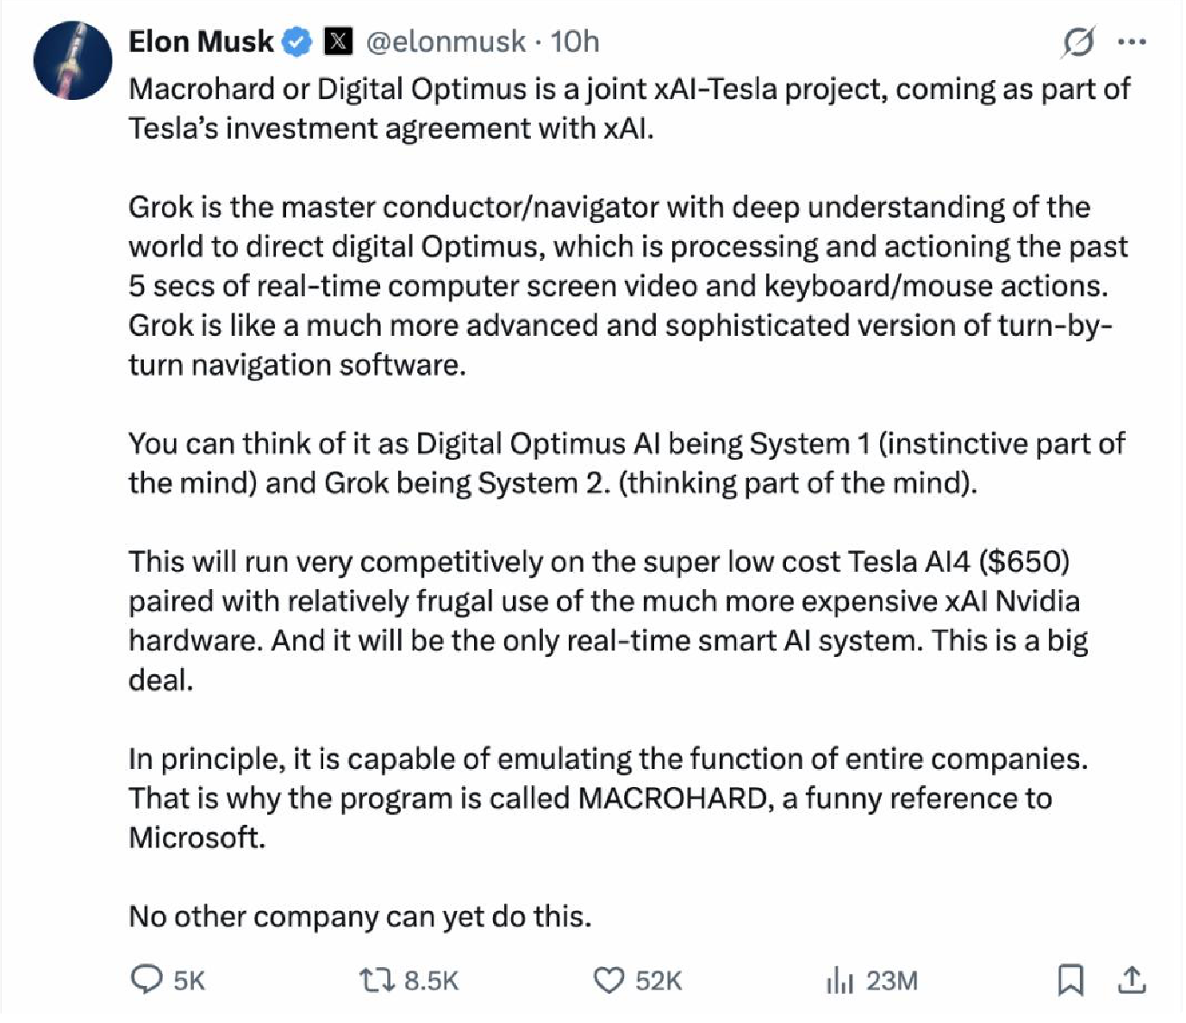Click the share post upload icon
The width and height of the screenshot is (1186, 1023).
[x=1132, y=980]
